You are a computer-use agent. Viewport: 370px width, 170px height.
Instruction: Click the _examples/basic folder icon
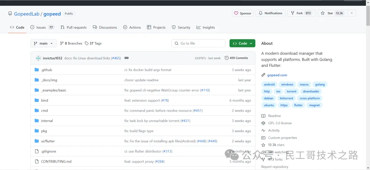(x=37, y=90)
